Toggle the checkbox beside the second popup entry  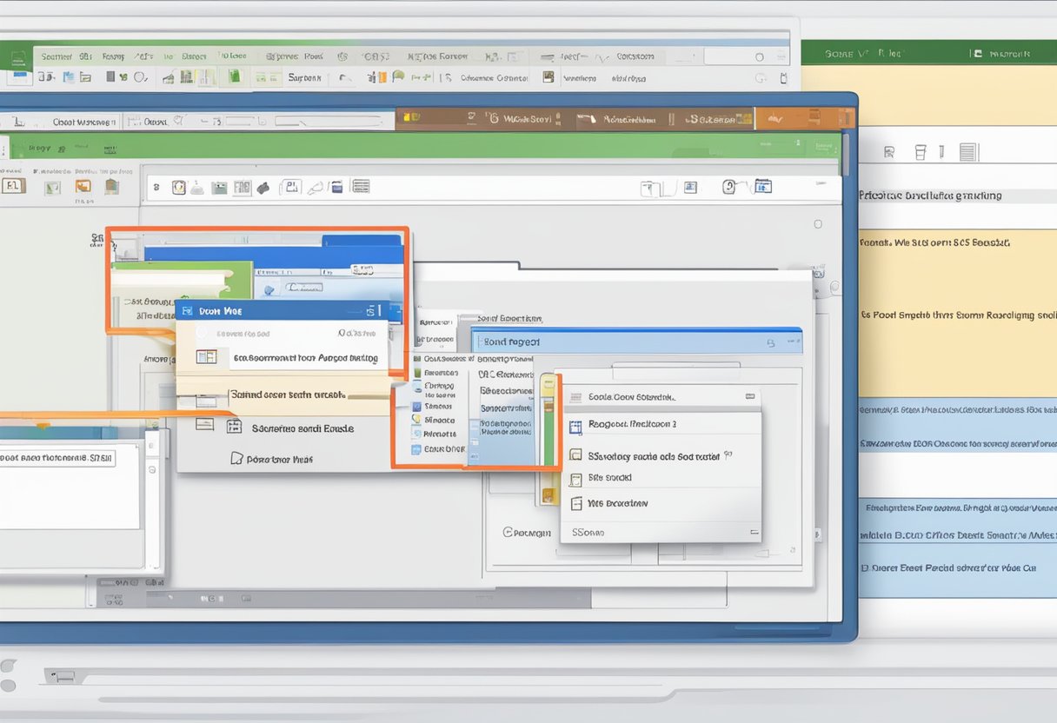pos(575,425)
